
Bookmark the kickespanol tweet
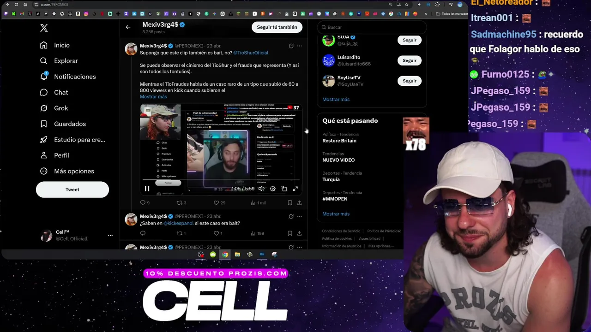click(289, 233)
